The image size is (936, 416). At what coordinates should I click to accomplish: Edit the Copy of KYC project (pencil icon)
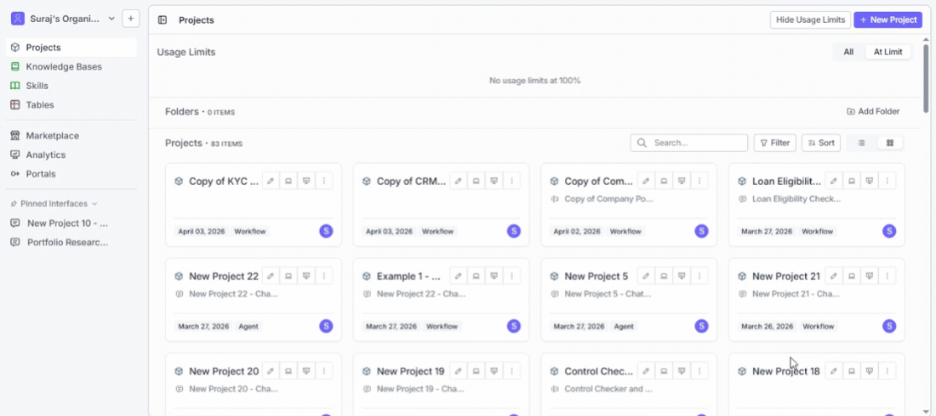(271, 181)
